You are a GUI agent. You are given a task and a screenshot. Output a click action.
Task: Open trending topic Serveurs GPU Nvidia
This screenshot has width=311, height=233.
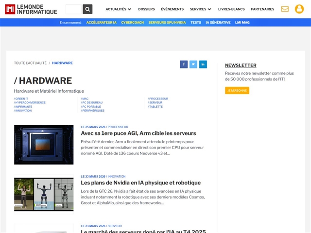(167, 23)
